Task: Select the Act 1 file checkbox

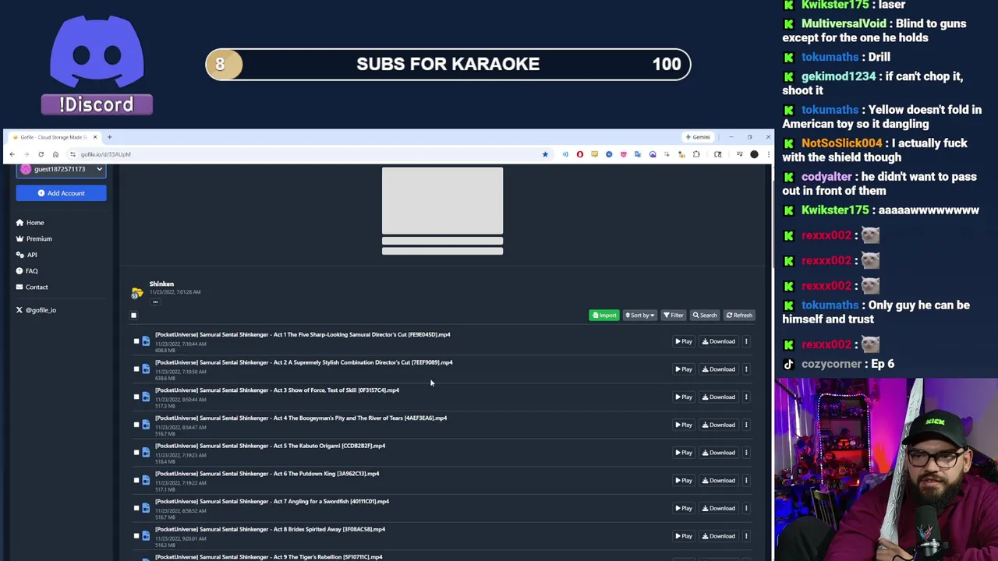Action: pos(136,341)
